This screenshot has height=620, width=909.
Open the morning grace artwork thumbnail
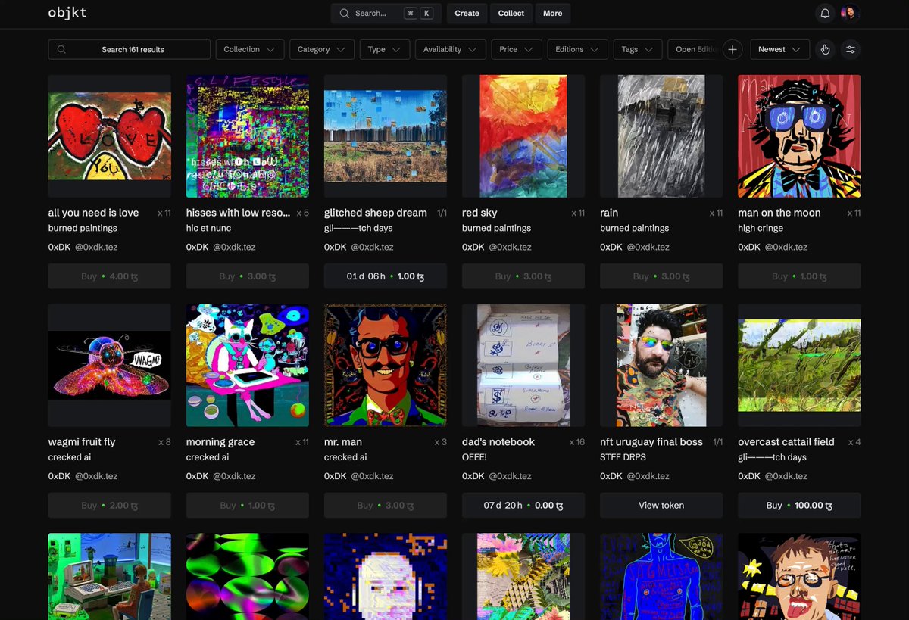(248, 366)
